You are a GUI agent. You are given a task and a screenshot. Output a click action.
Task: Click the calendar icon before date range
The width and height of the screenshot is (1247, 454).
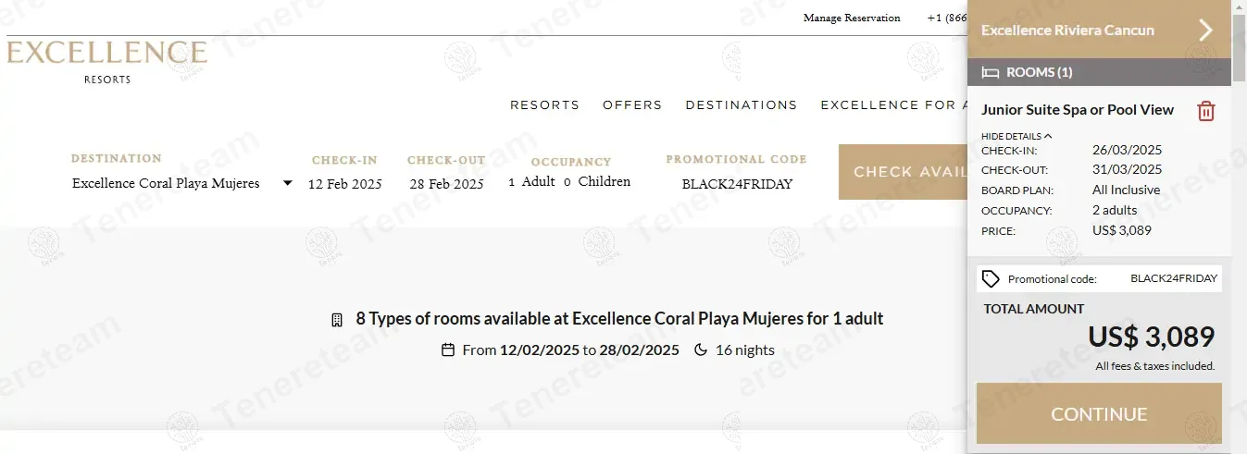(448, 350)
